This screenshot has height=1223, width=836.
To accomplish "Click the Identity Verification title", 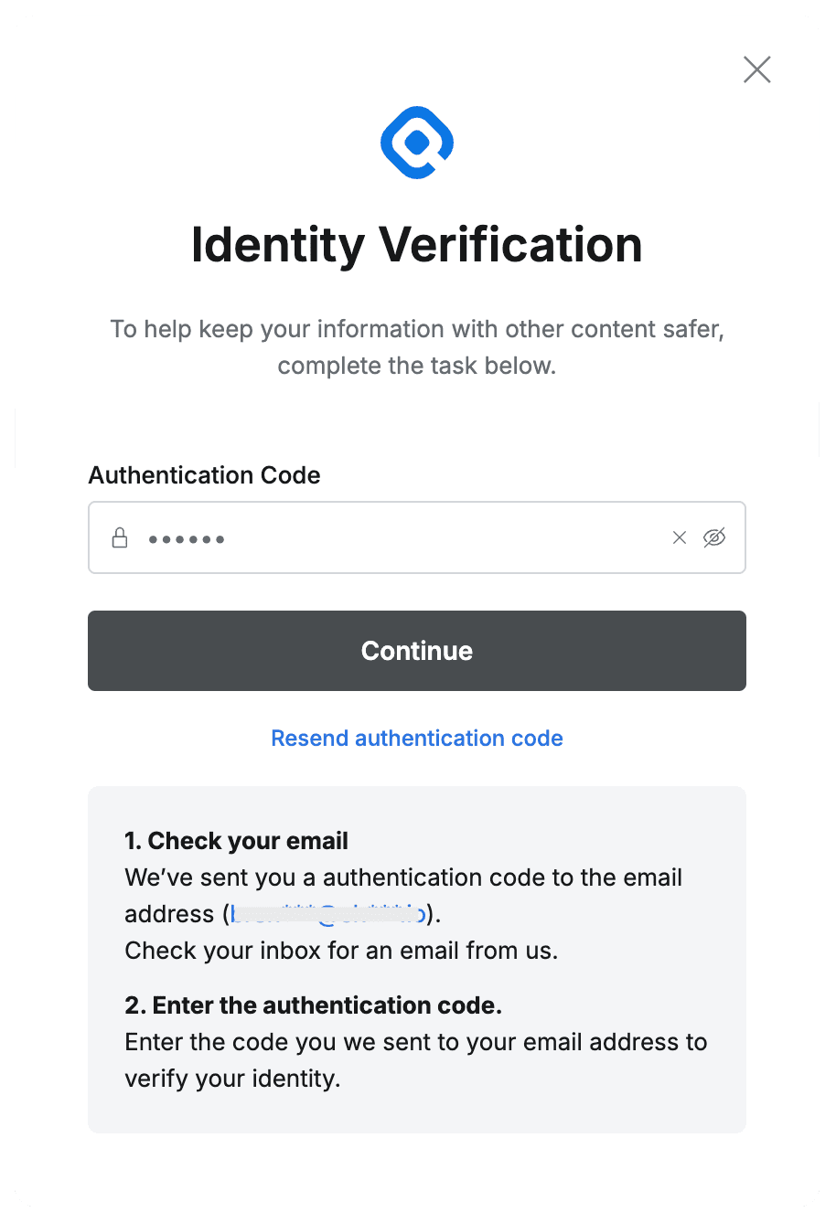I will click(417, 245).
